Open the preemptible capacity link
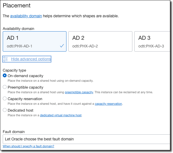The height and width of the screenshot is (153, 173). coord(79,92)
